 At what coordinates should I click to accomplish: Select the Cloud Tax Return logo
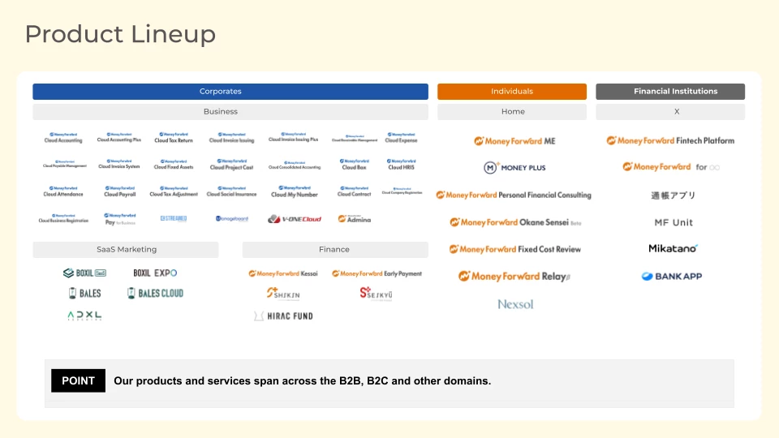pos(174,138)
